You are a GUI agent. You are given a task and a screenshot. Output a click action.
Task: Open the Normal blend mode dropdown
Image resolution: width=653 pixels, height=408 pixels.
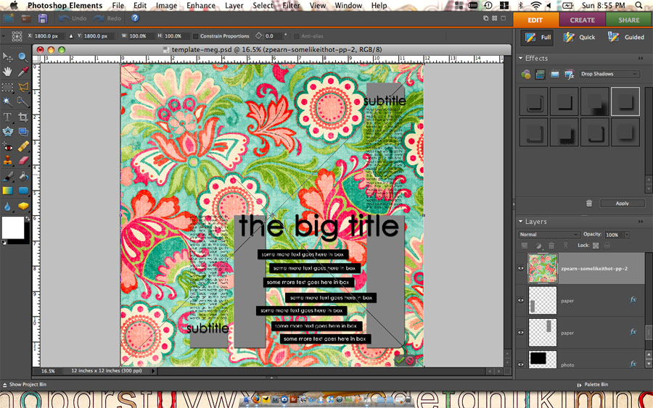549,235
